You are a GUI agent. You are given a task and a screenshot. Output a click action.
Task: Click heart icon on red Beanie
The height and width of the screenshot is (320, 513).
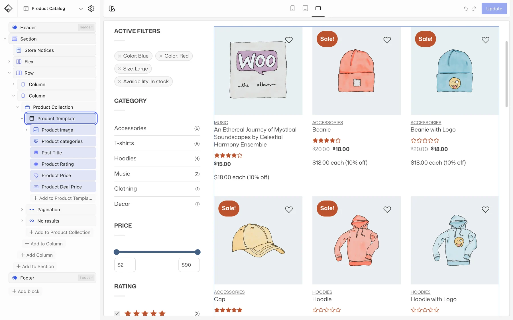(387, 40)
